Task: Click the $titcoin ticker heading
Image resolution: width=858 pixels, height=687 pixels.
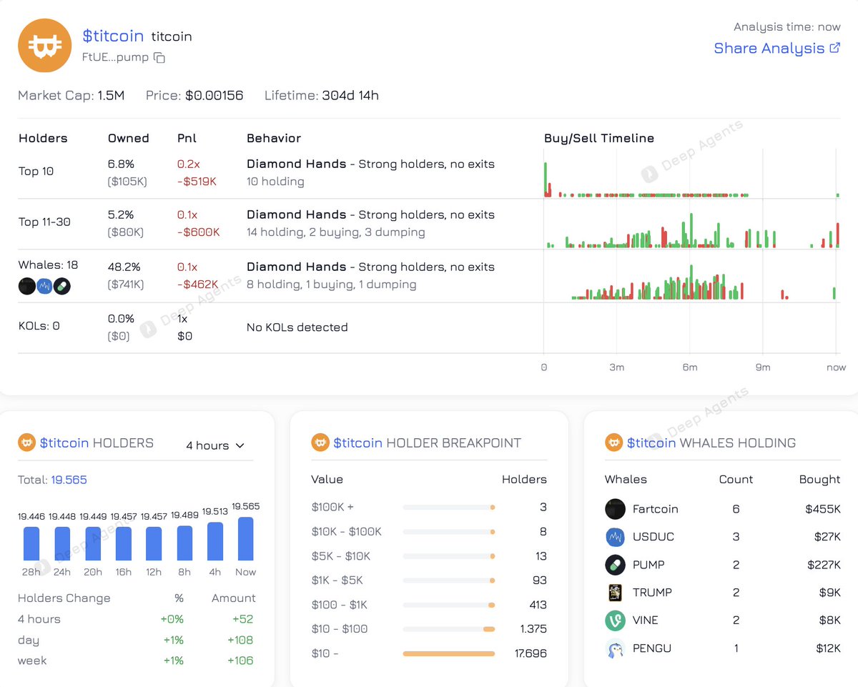Action: [x=113, y=36]
